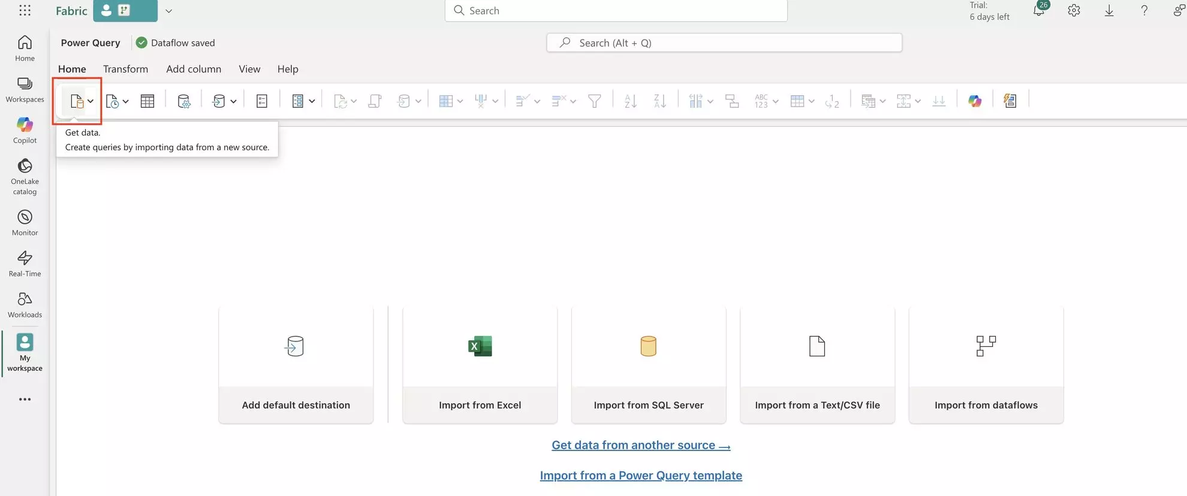Click the help question mark icon

[x=1144, y=10]
